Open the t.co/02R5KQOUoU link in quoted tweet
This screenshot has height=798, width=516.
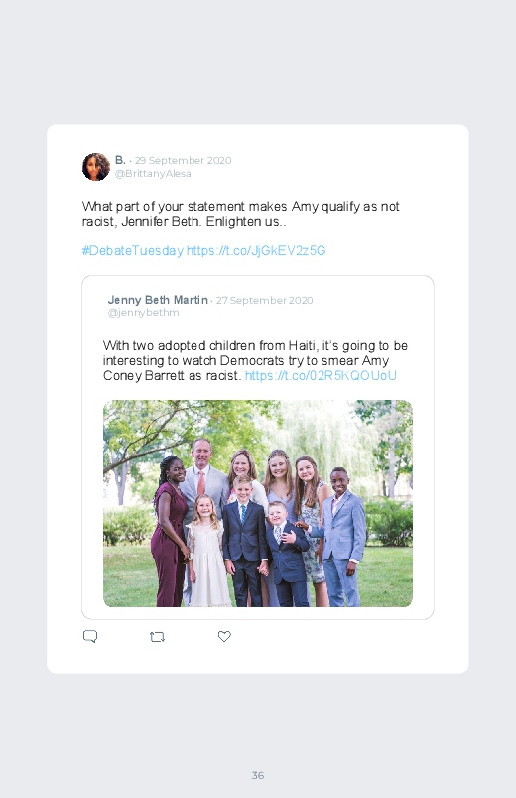321,375
